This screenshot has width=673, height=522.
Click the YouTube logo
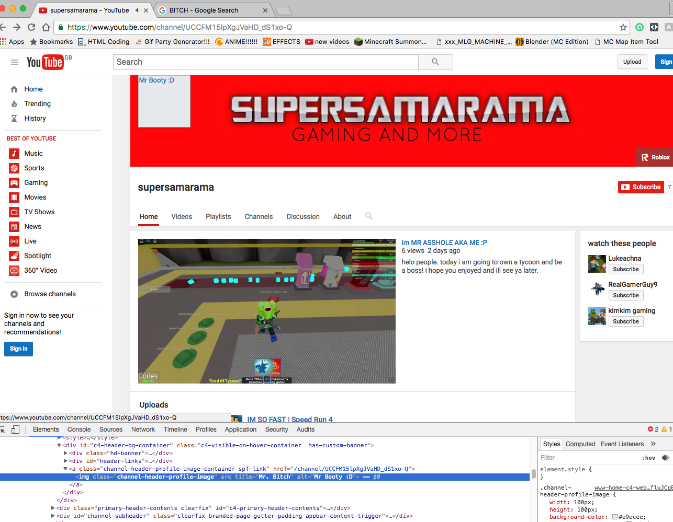tap(45, 62)
